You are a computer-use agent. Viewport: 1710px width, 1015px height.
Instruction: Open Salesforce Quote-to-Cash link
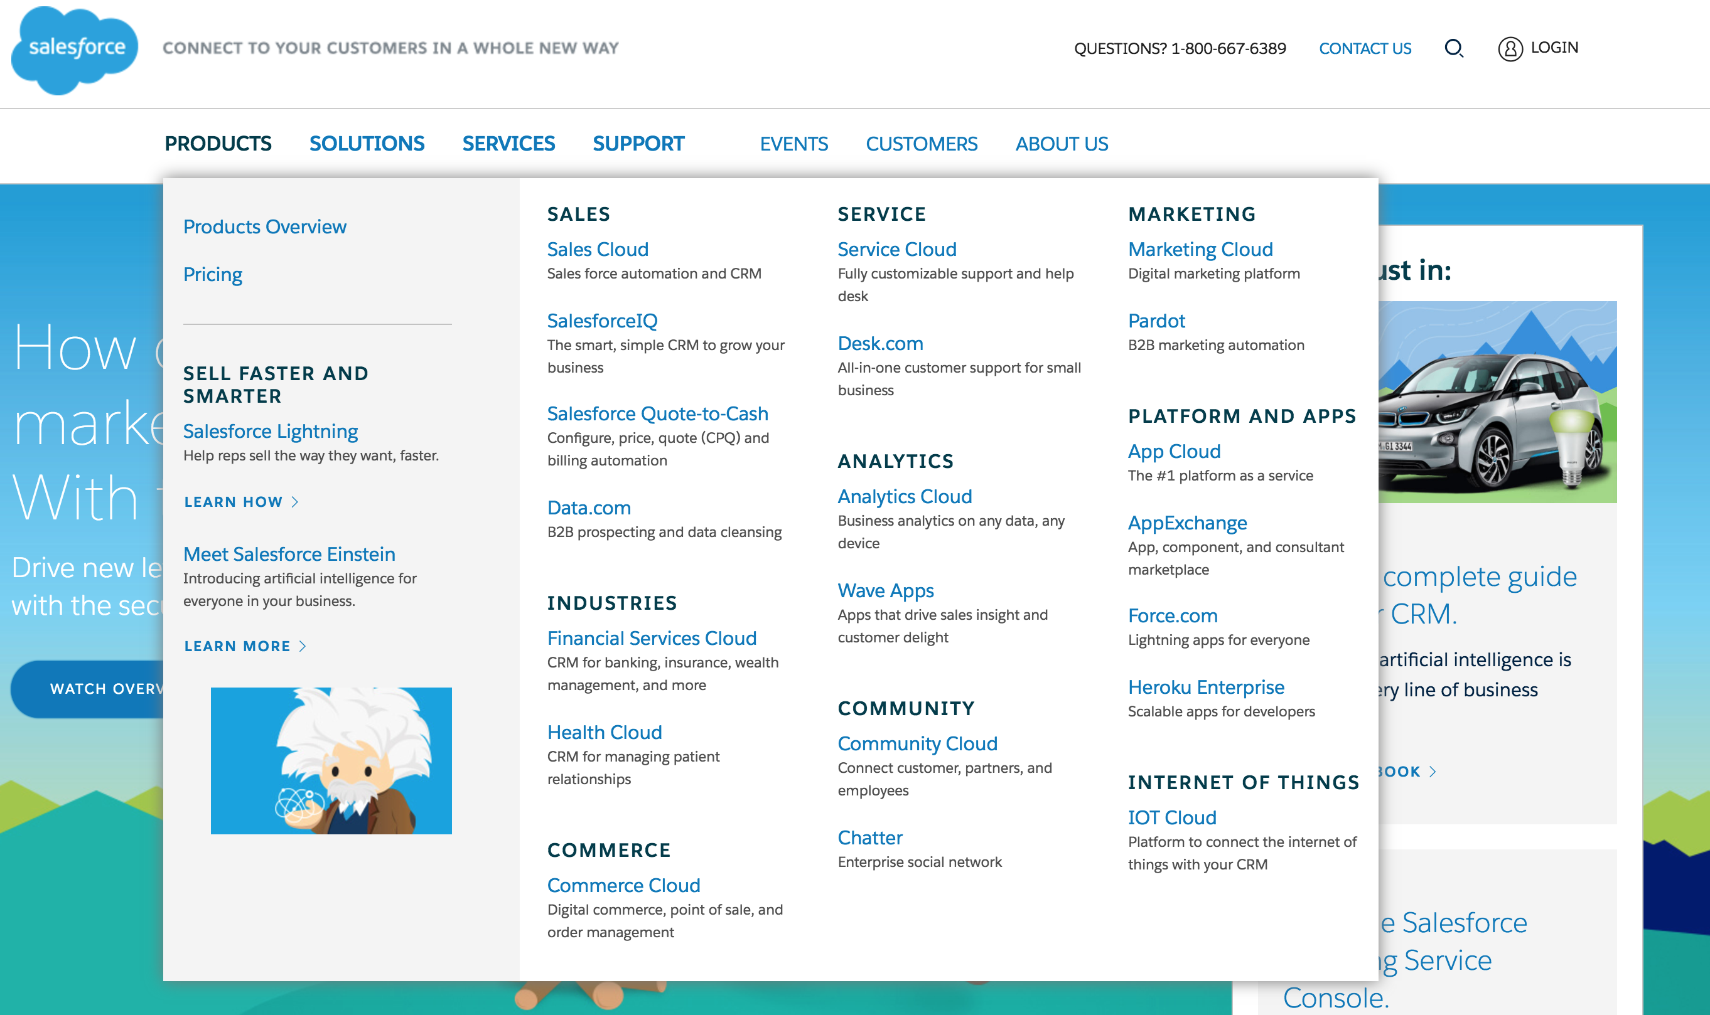[658, 413]
